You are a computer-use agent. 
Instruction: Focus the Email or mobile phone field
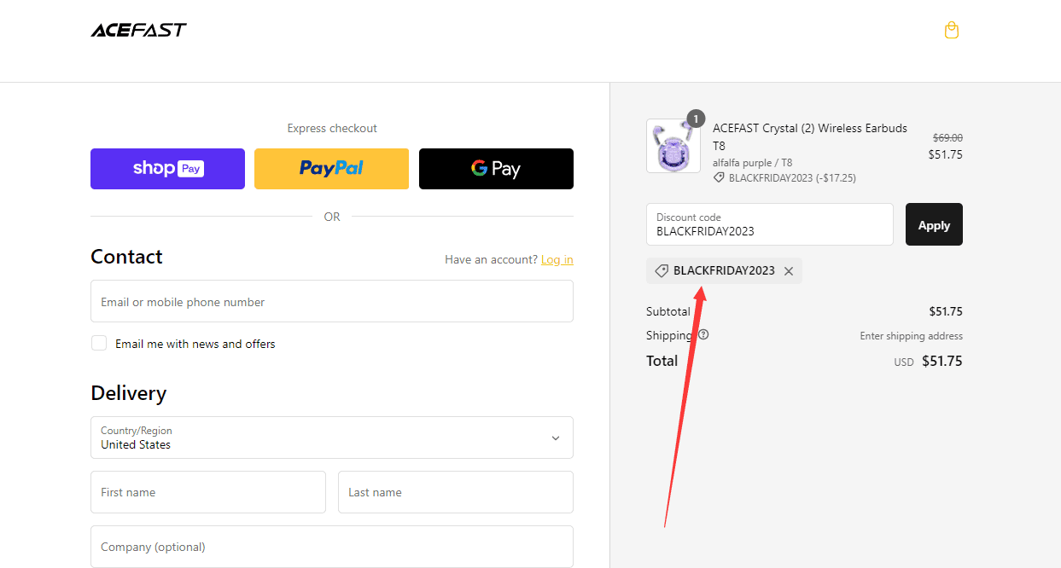[x=331, y=302]
